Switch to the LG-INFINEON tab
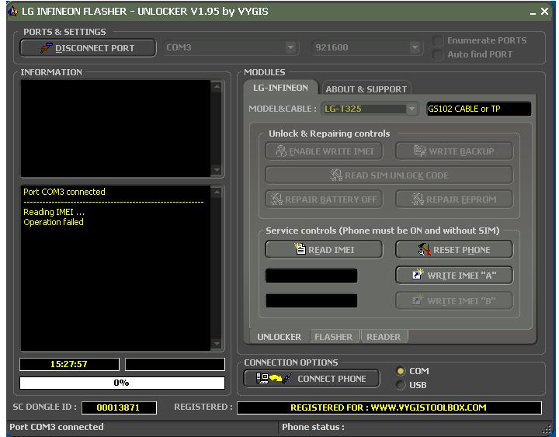 280,88
